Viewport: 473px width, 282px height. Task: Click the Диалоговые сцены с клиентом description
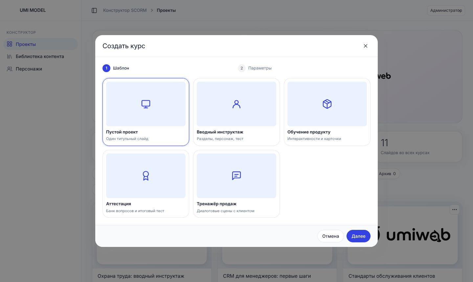point(225,211)
